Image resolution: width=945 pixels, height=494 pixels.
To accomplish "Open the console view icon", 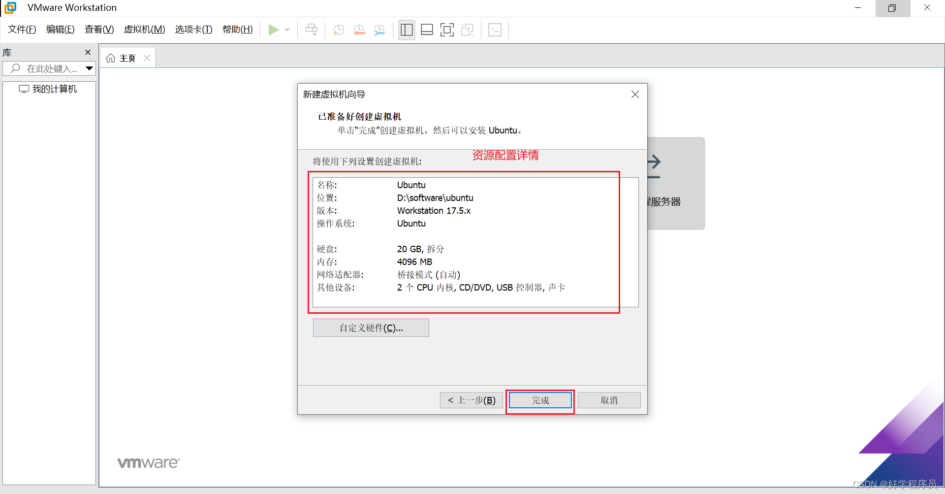I will [495, 30].
